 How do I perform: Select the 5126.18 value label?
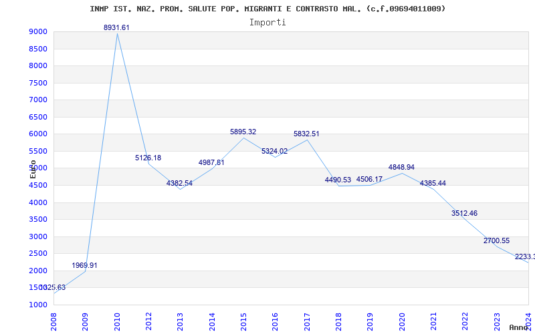[148, 158]
